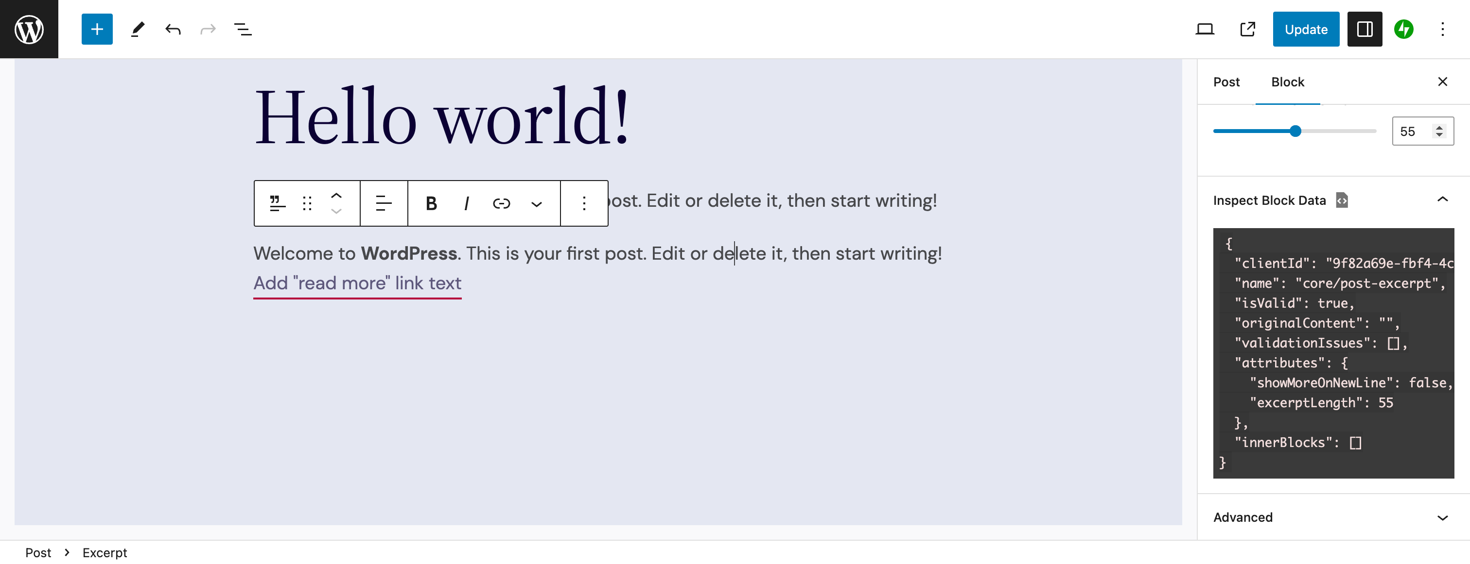This screenshot has height=564, width=1470.
Task: Click the settings sidebar toggle icon
Action: pos(1363,29)
